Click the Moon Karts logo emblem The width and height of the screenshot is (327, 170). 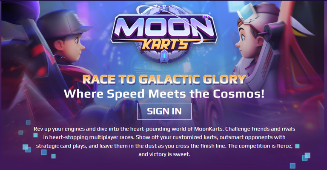[x=164, y=35]
